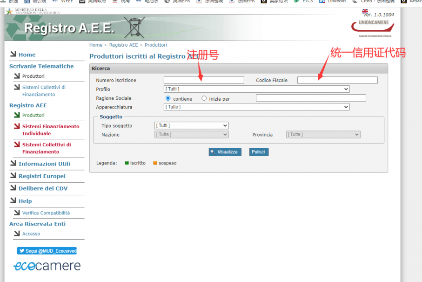Viewport: 422px width, 282px height.
Task: Select the "inizia per" radio button
Action: pos(204,98)
